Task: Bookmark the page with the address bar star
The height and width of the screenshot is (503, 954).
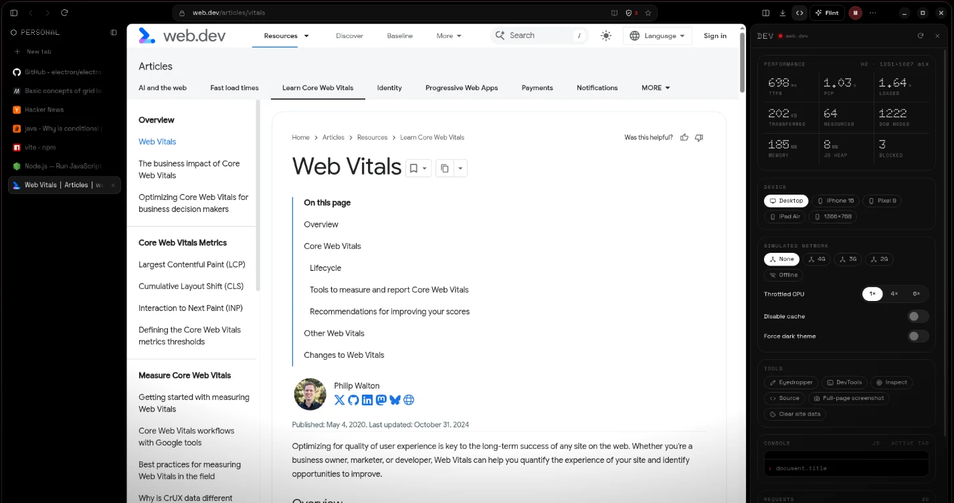Action: pyautogui.click(x=648, y=13)
